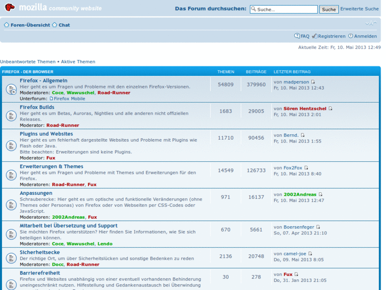Go to Foren-Übersicht

(30, 25)
